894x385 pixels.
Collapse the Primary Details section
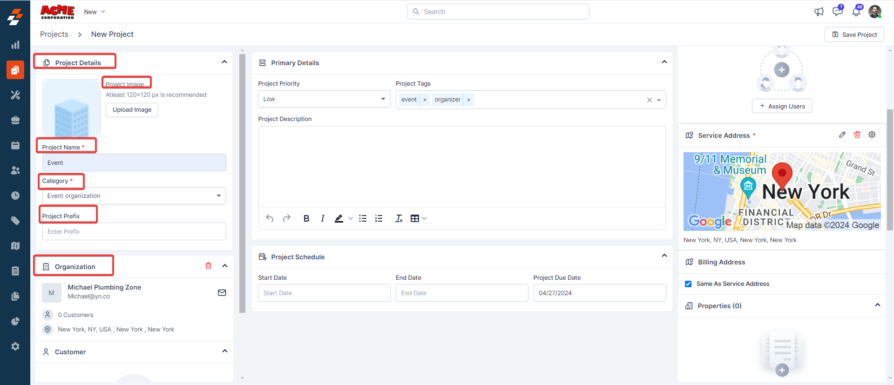pyautogui.click(x=664, y=62)
